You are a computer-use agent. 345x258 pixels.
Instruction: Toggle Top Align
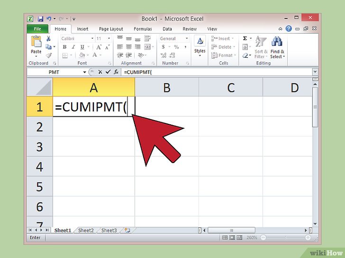[x=120, y=38]
